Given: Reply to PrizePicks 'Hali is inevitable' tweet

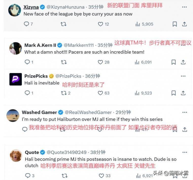Looking at the screenshot, I should point(27,93).
